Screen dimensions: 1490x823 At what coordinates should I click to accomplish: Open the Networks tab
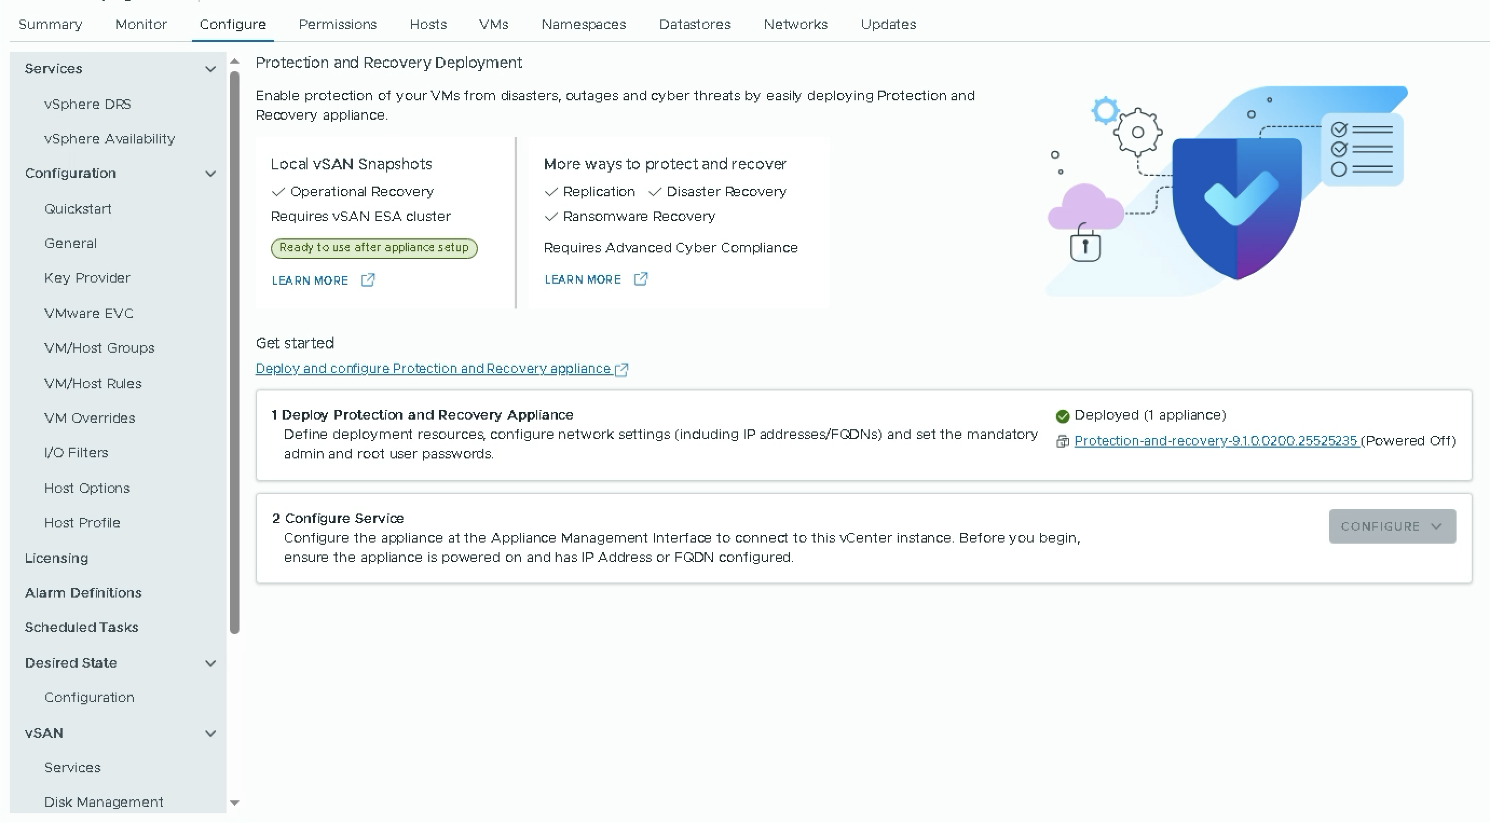point(795,24)
